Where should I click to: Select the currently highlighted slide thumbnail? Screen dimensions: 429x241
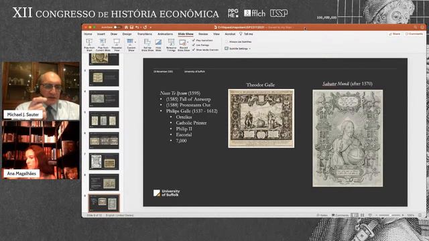(104, 204)
